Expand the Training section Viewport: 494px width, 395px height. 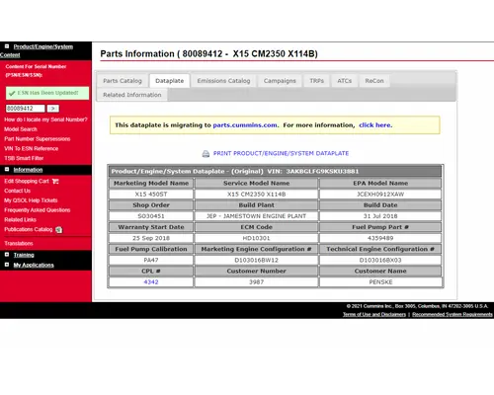pyautogui.click(x=7, y=255)
